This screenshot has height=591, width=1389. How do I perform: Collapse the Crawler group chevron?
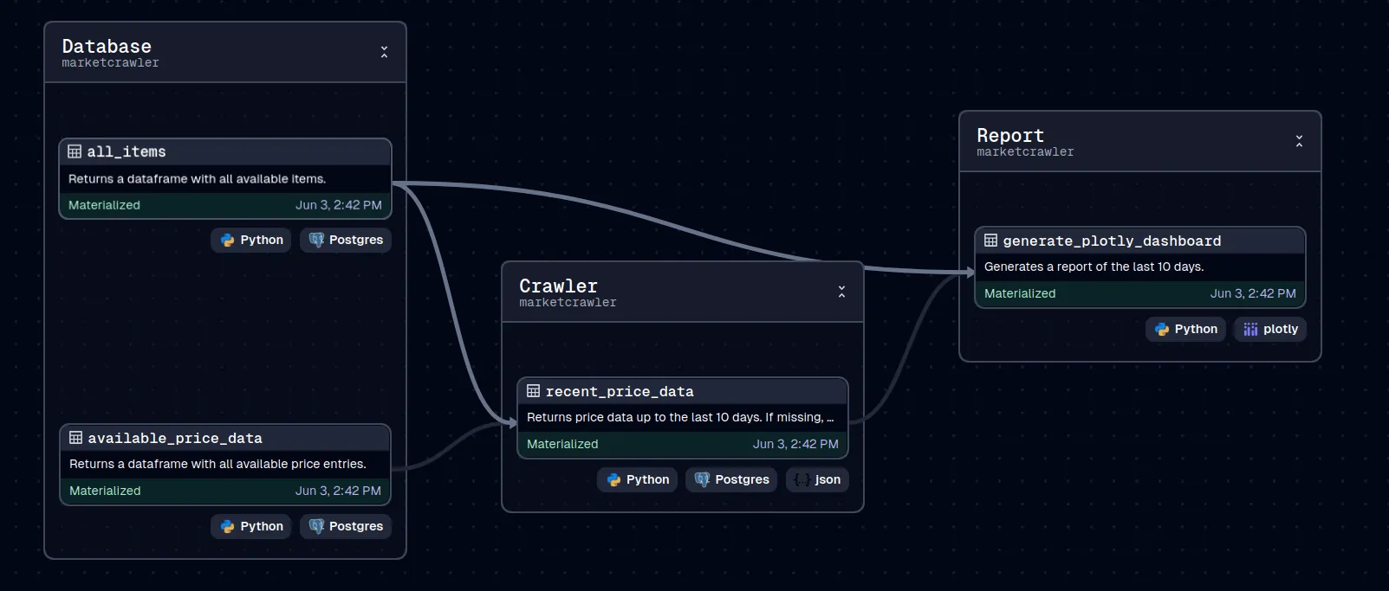pos(841,292)
